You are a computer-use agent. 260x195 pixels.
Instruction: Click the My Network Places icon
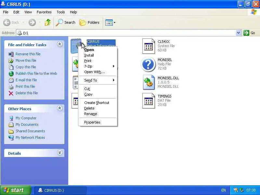11,137
